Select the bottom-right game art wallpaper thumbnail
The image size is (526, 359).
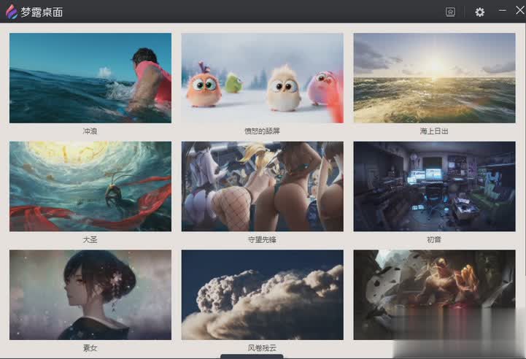click(434, 295)
